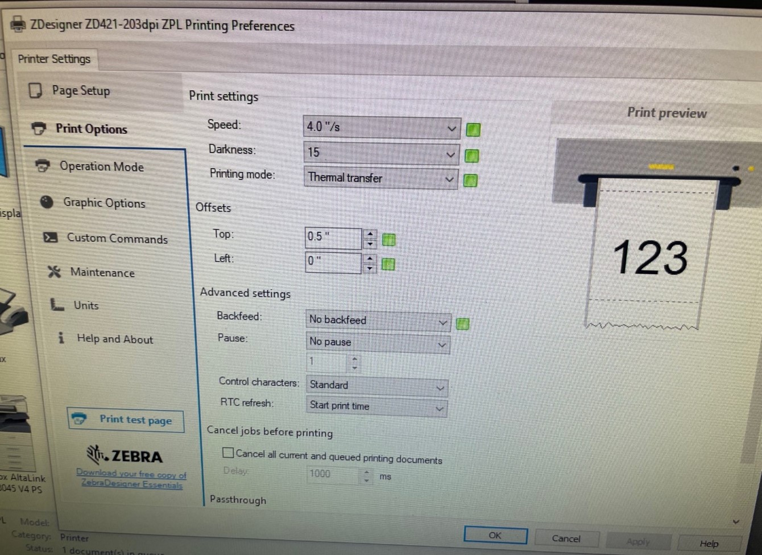Click the Page Setup icon
Screen dimensions: 762x555
point(35,90)
